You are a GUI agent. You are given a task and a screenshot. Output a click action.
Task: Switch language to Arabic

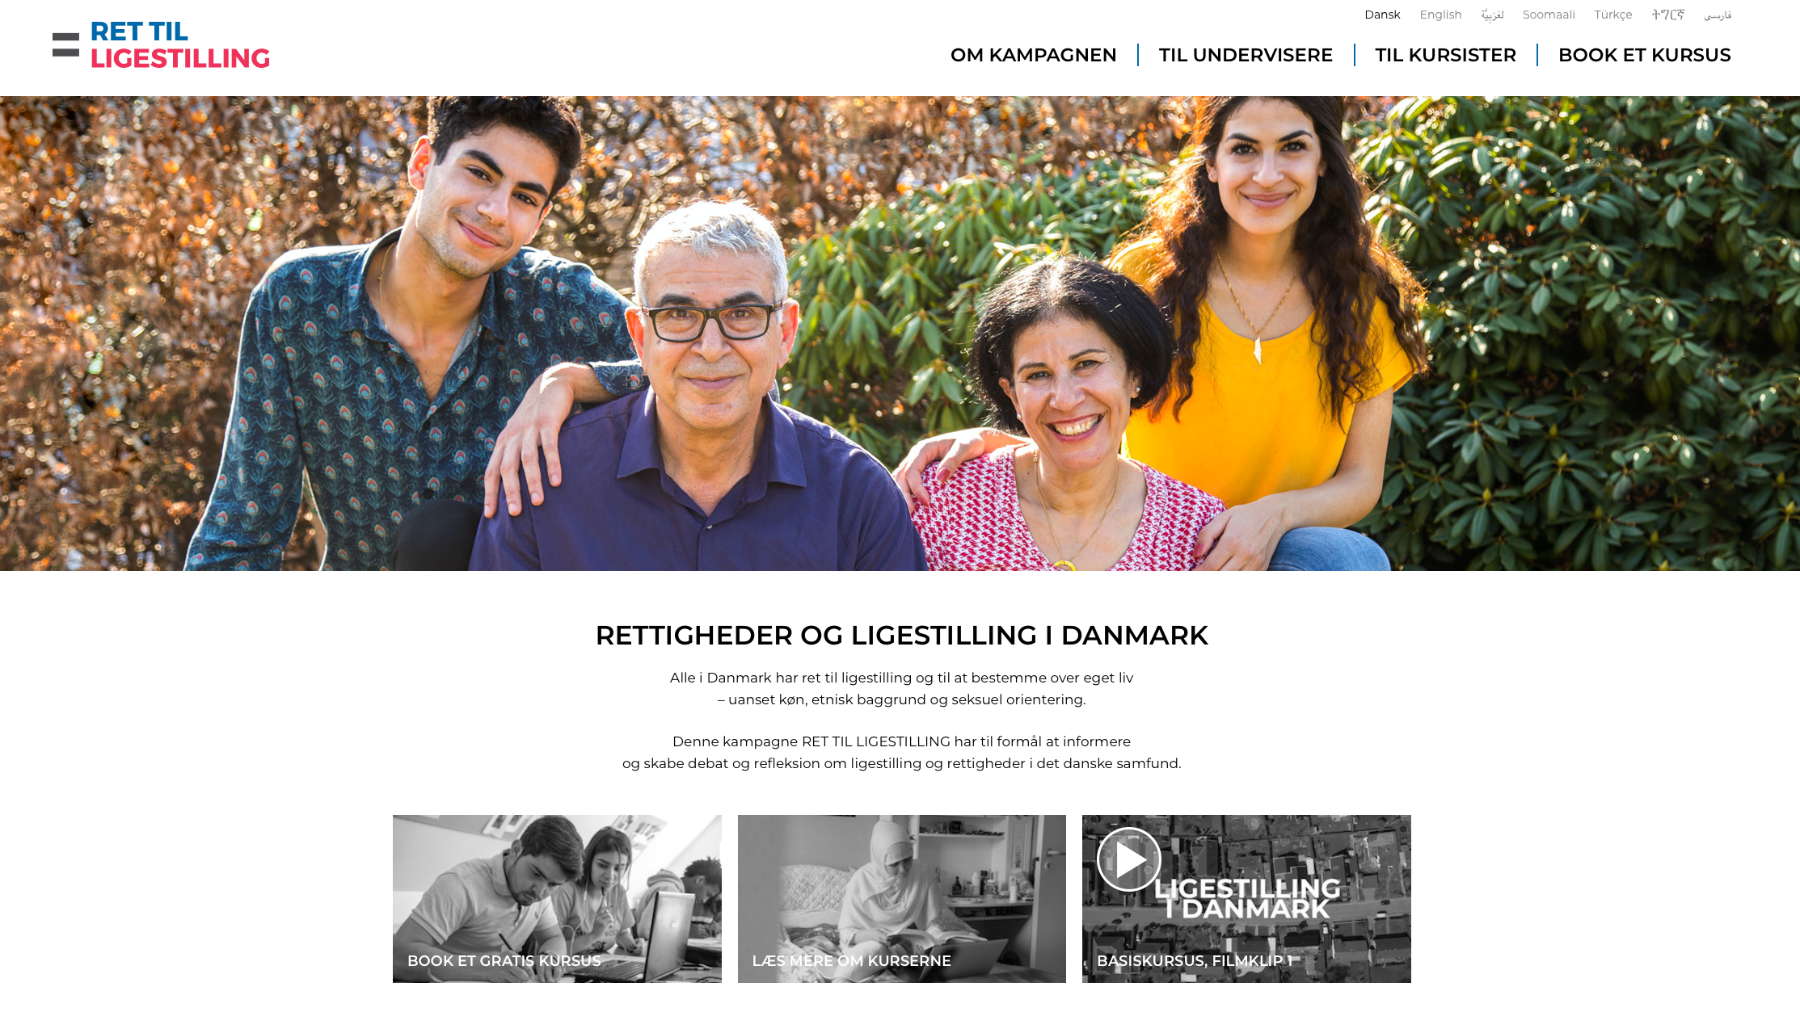click(1492, 15)
